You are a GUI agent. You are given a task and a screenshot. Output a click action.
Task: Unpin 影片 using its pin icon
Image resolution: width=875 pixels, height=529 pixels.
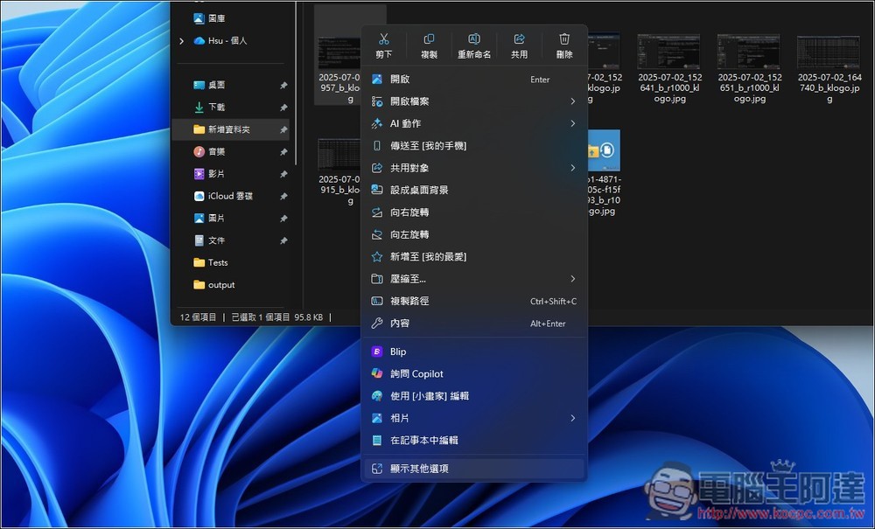click(x=283, y=175)
